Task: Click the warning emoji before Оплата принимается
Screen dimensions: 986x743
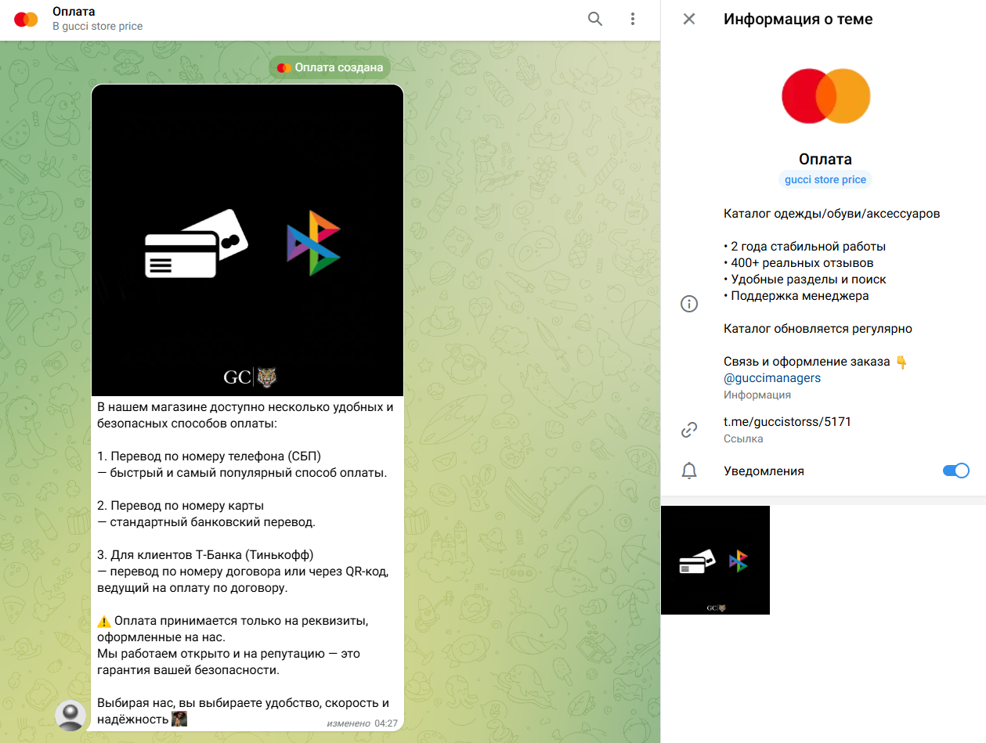Action: click(104, 622)
